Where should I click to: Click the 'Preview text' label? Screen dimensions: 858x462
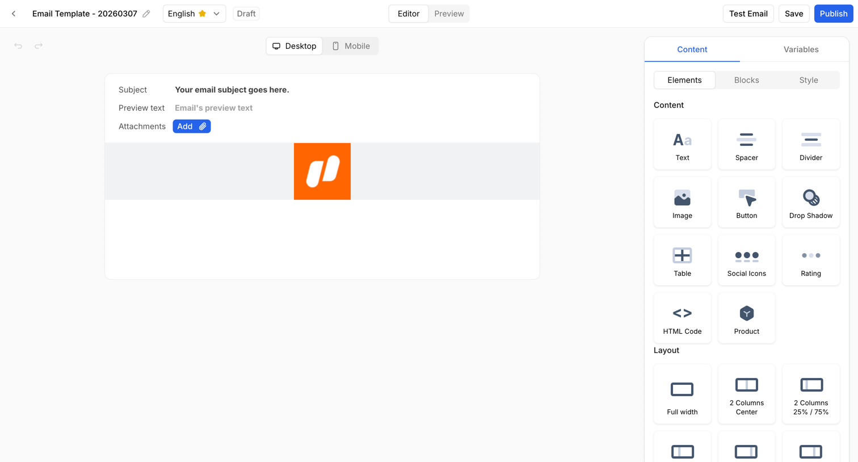(141, 108)
